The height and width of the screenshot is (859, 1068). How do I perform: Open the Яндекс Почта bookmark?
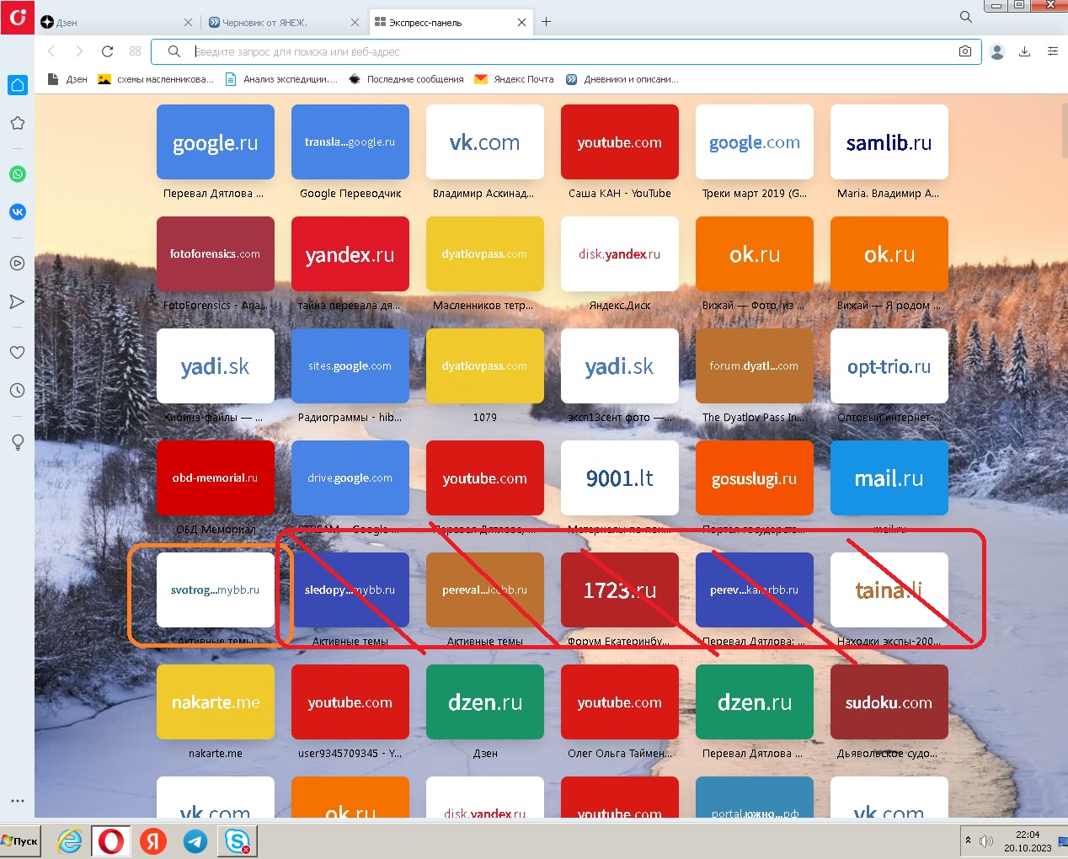pyautogui.click(x=514, y=79)
